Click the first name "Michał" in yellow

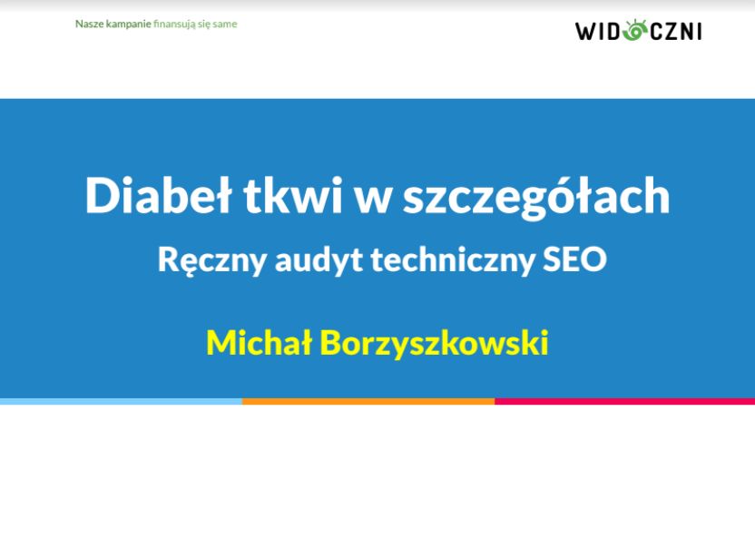pos(259,343)
